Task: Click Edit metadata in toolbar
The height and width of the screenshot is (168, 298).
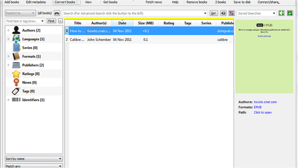Action: pyautogui.click(x=36, y=2)
